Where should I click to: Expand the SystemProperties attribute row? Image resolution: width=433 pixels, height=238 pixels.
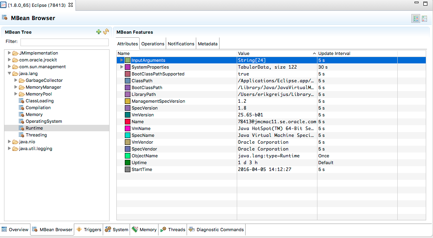pos(122,67)
